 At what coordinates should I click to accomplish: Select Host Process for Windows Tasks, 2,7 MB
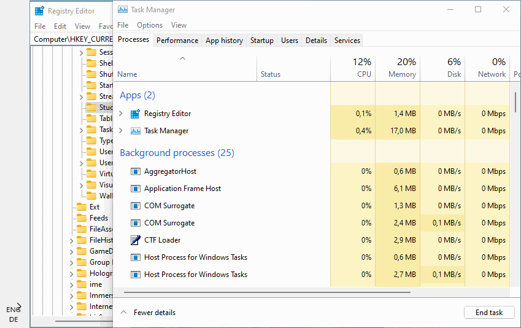coord(311,275)
